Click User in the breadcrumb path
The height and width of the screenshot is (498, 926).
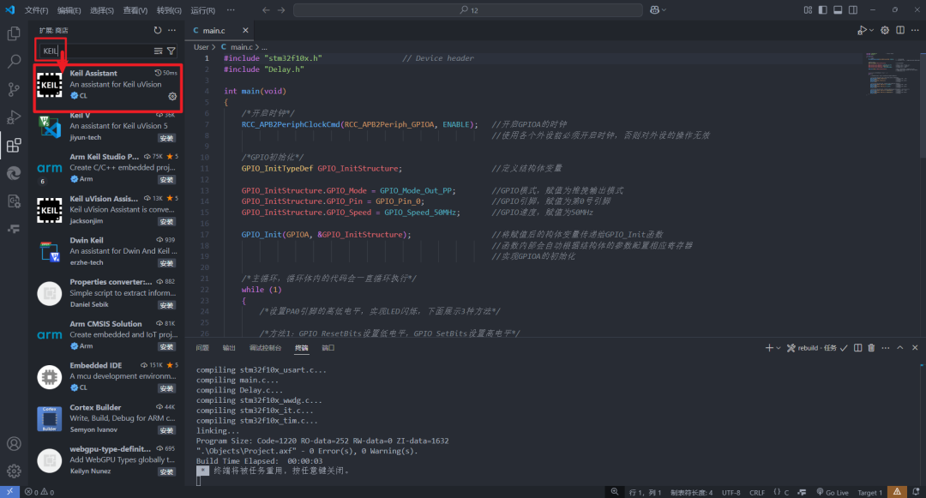click(201, 47)
